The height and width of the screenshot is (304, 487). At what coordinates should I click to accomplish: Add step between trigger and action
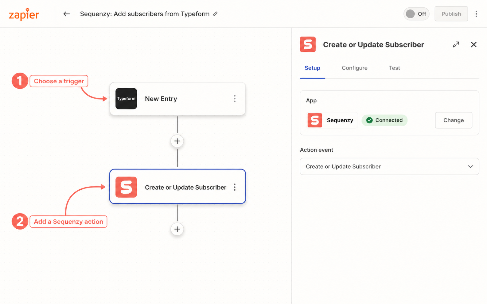(x=177, y=141)
